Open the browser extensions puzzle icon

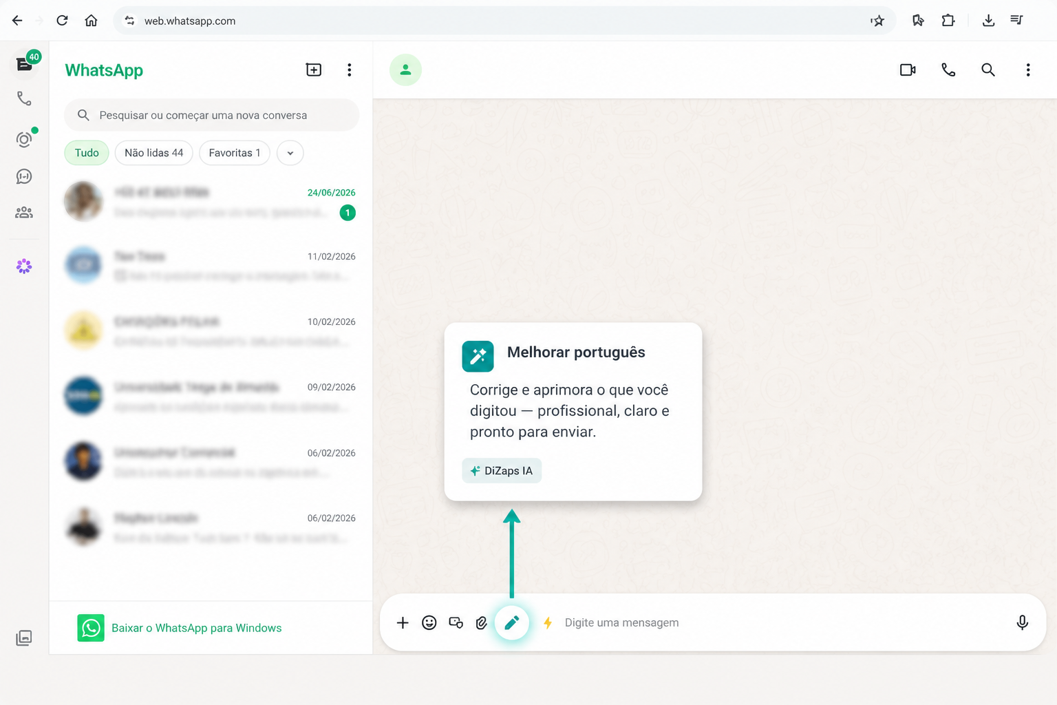coord(948,21)
